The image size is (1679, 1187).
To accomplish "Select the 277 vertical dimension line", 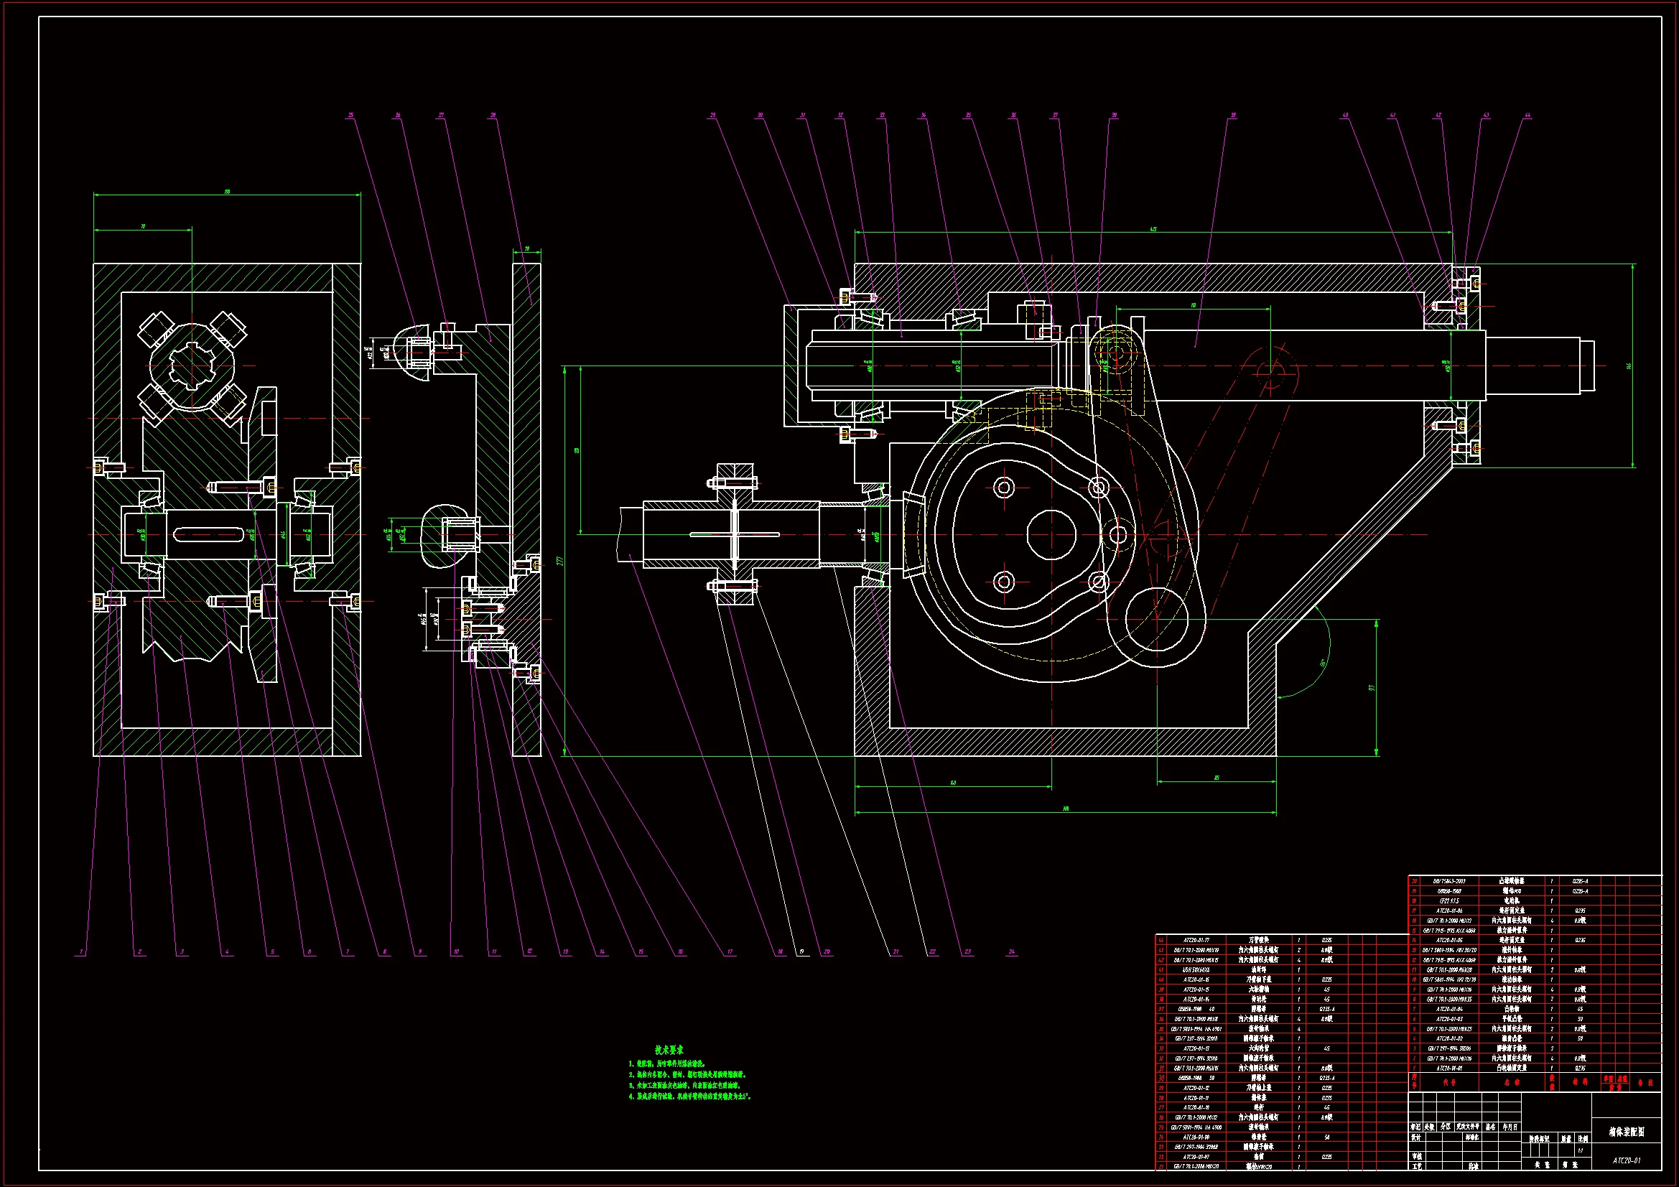I will 566,561.
